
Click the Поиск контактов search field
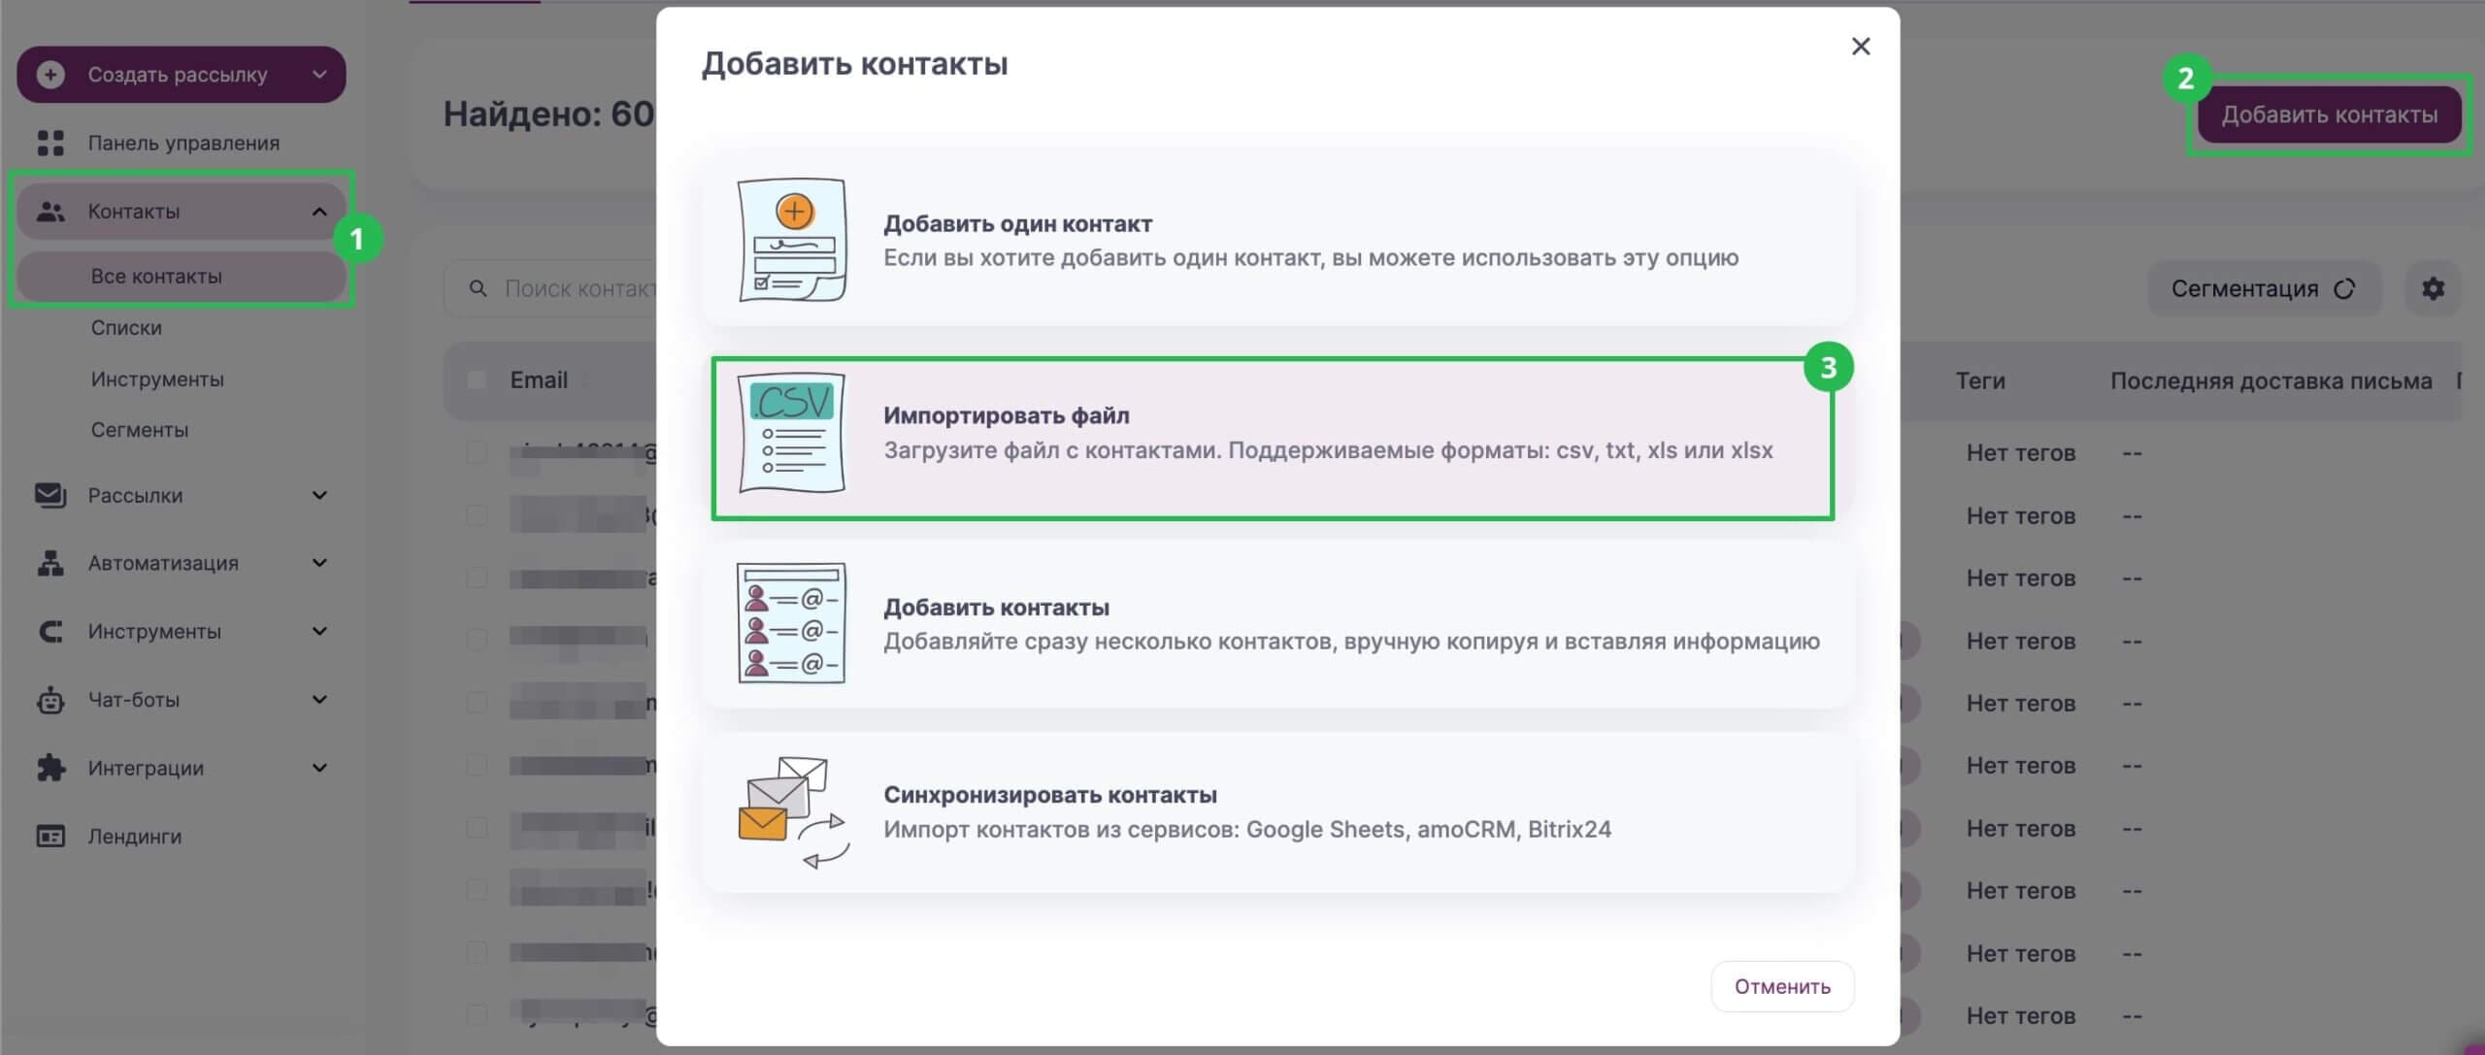(x=550, y=288)
